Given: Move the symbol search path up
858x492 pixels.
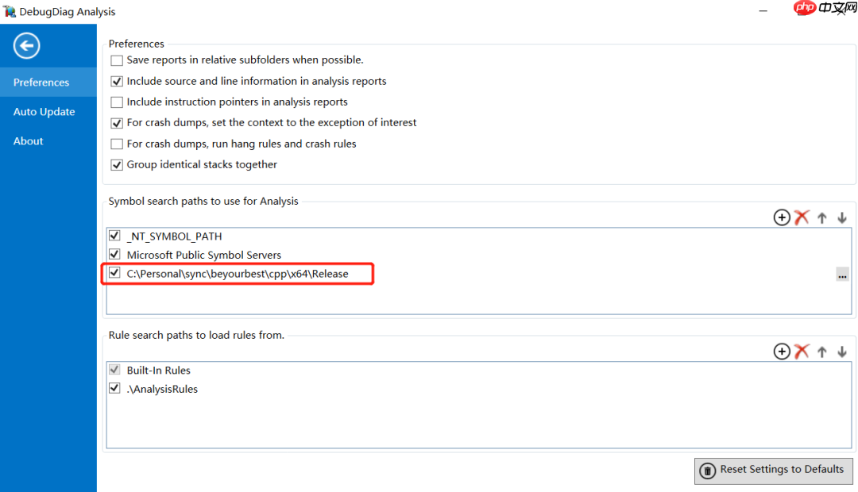Looking at the screenshot, I should tap(822, 217).
